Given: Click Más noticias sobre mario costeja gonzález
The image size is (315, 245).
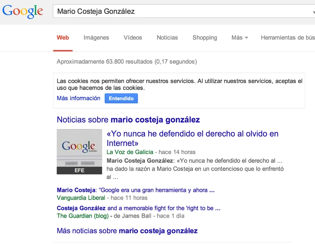Looking at the screenshot, I should tap(127, 231).
